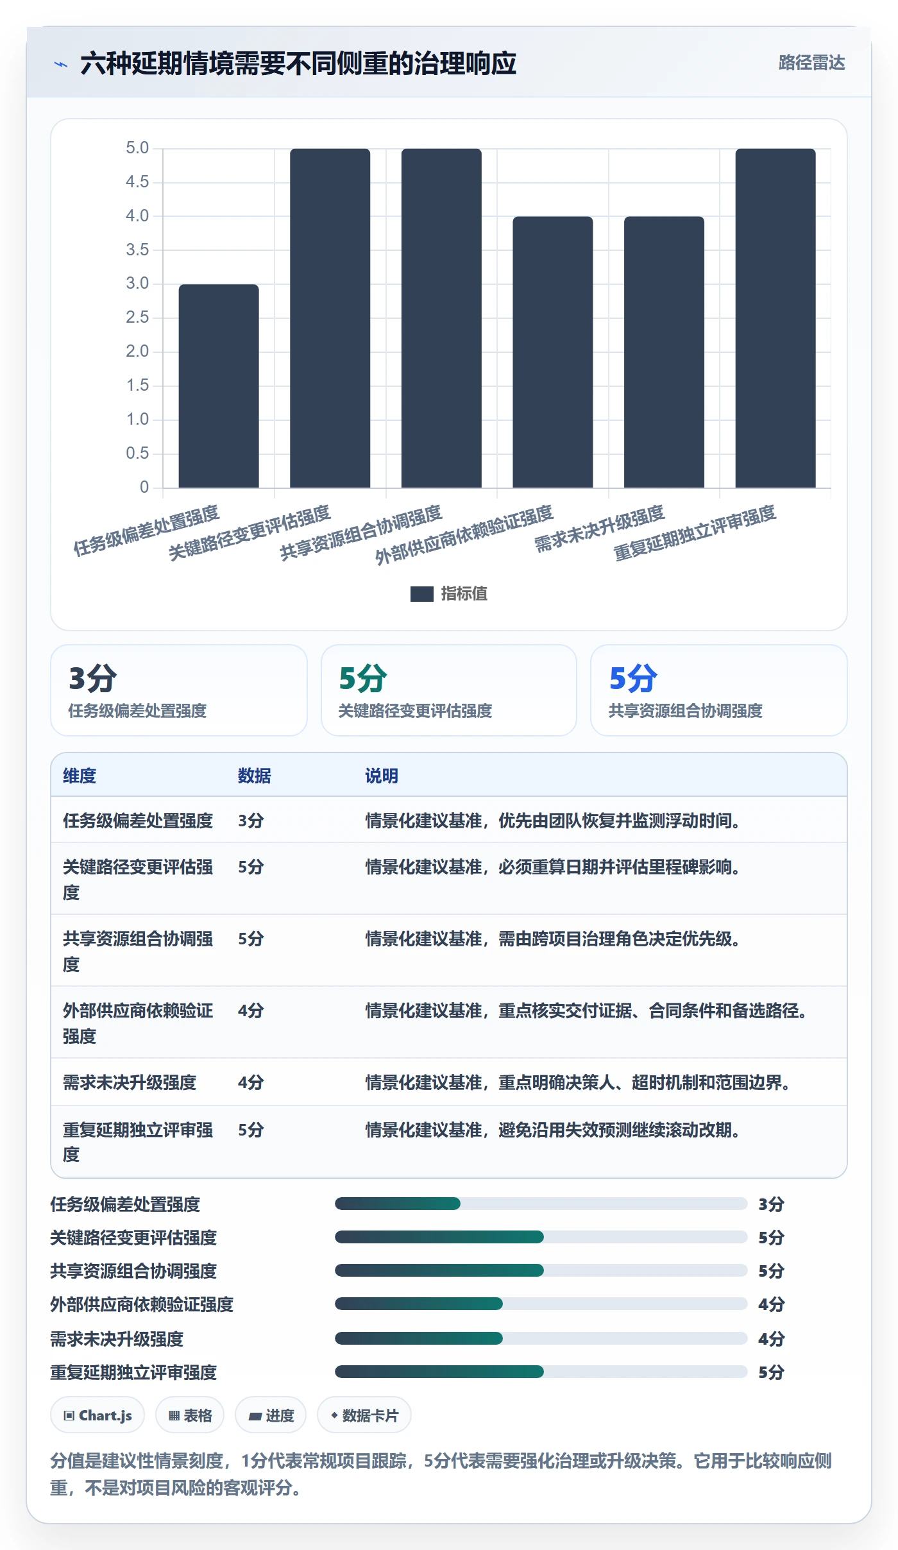The height and width of the screenshot is (1550, 898).
Task: Select the 外部供应商依赖验证强度 chart bar
Action: point(553,352)
